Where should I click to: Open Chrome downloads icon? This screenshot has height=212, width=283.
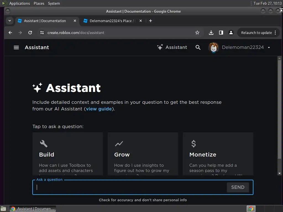211,33
